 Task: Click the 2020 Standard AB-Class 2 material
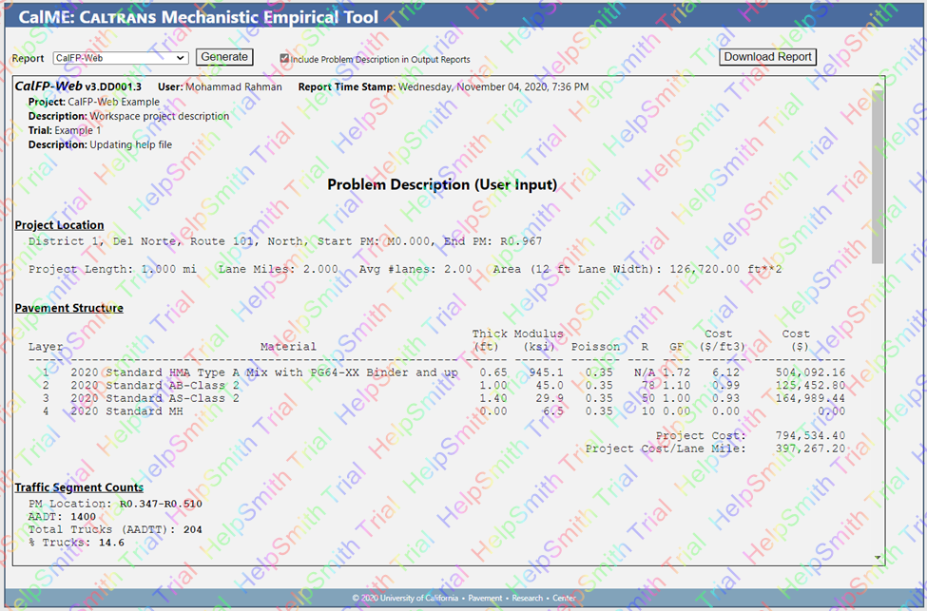click(155, 385)
